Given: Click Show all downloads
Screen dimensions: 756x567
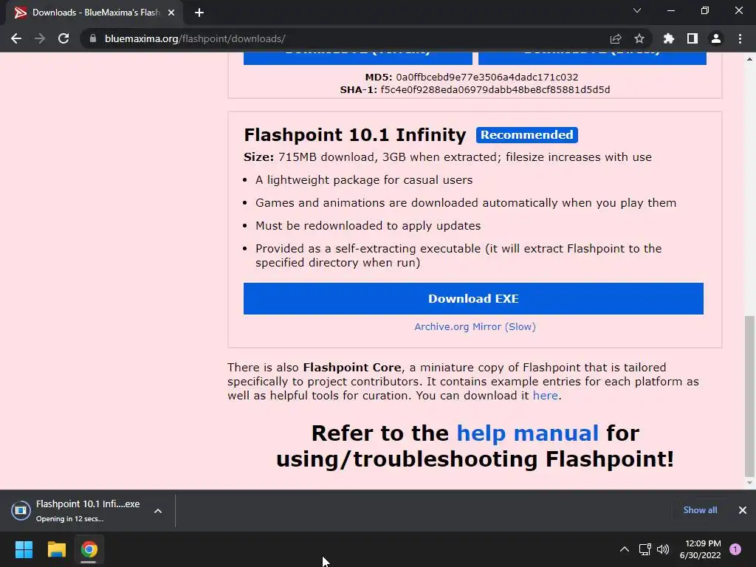Looking at the screenshot, I should 700,510.
